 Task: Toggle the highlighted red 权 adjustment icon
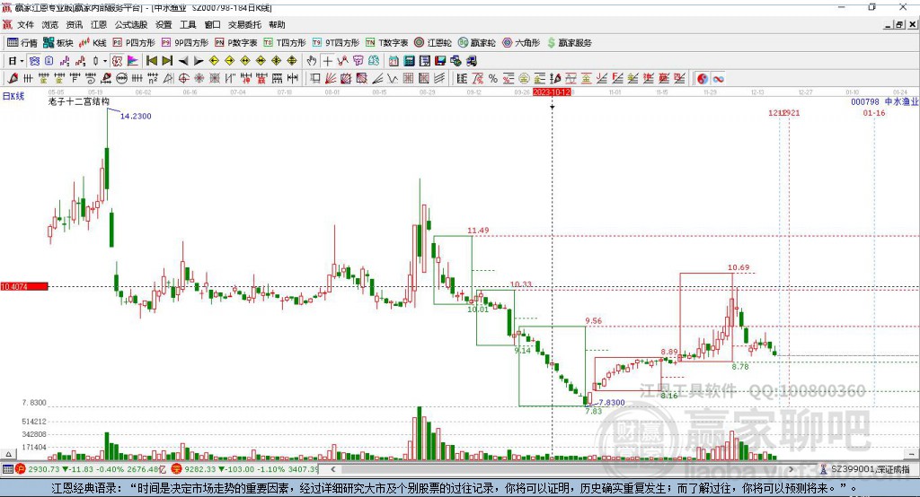118,60
